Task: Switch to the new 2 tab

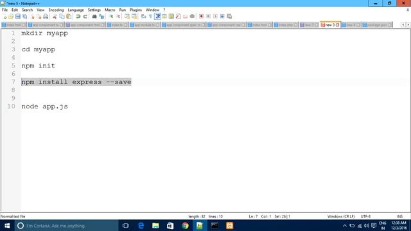Action: click(x=310, y=25)
